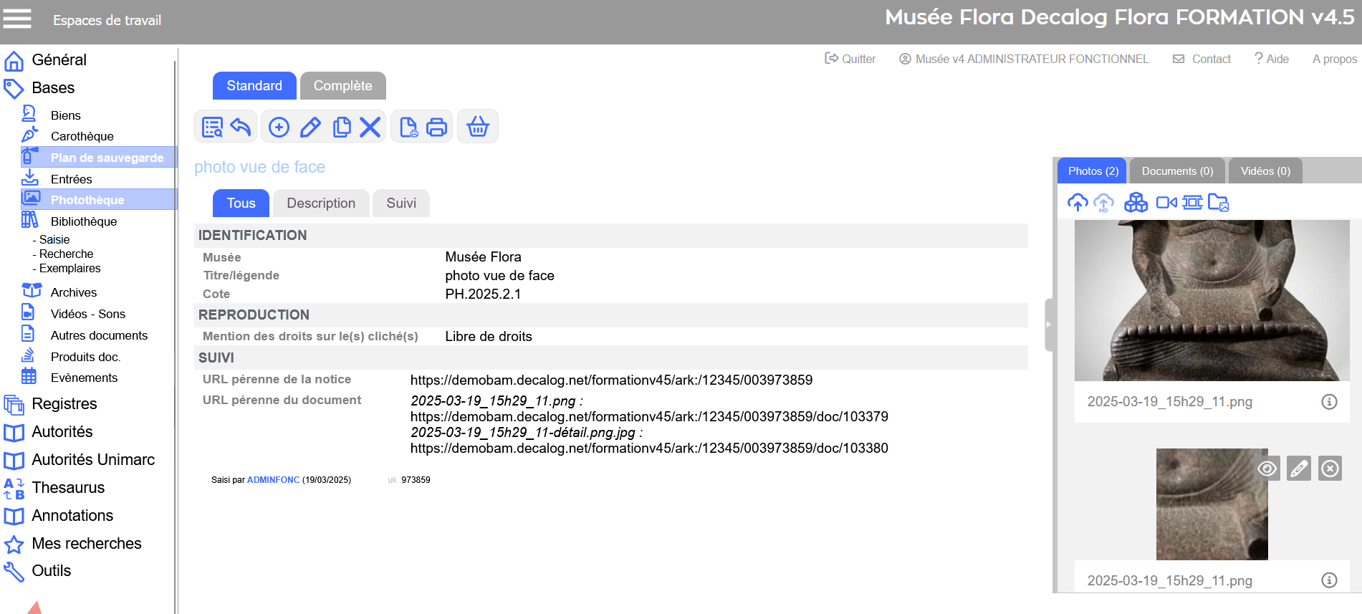Click the add new record plus icon
Viewport: 1362px width, 614px height.
coord(279,128)
